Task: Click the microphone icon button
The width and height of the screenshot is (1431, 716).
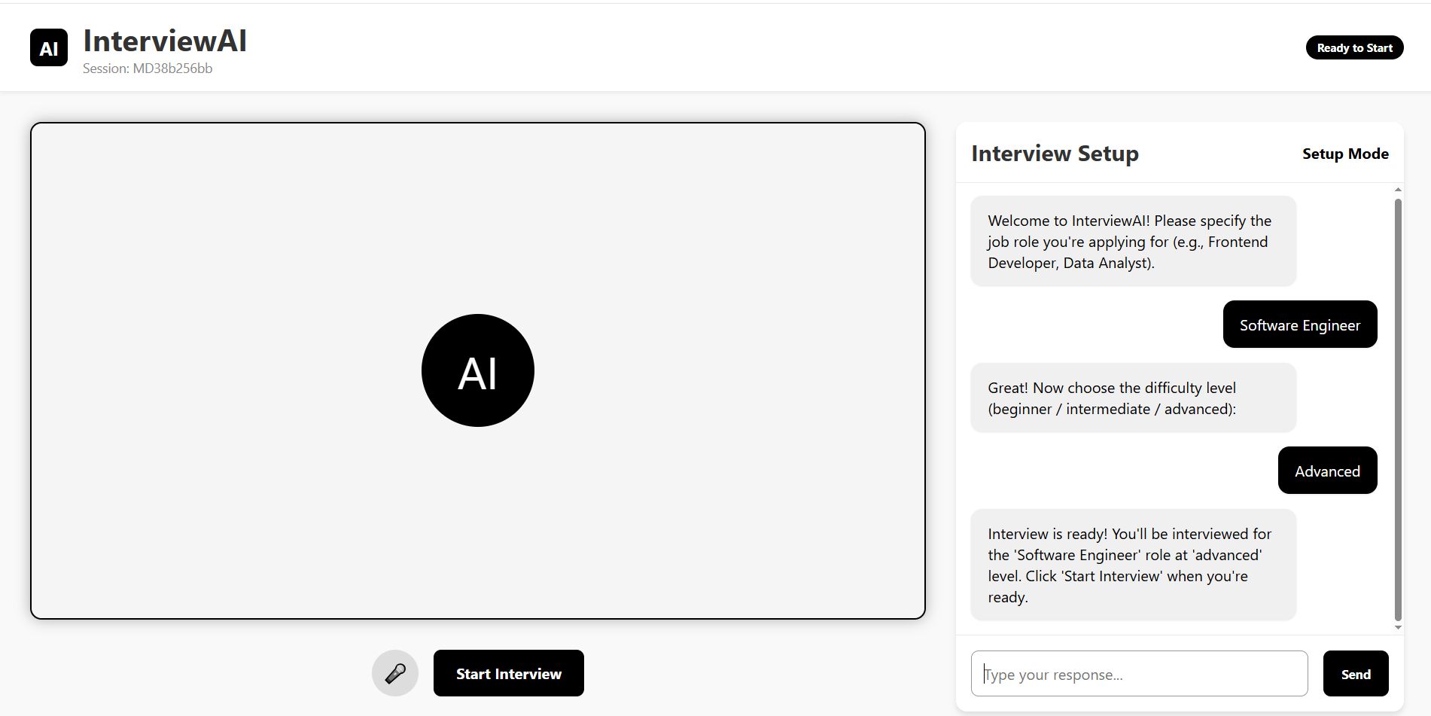Action: pyautogui.click(x=395, y=673)
